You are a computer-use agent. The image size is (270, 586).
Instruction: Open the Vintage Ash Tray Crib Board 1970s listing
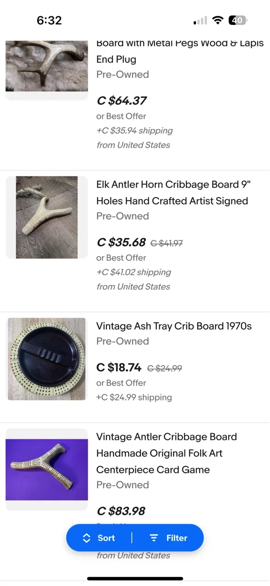tap(174, 326)
